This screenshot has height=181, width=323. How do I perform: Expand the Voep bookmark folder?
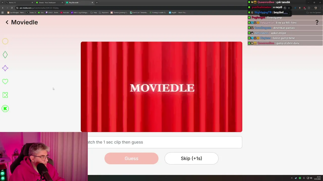(x=94, y=13)
